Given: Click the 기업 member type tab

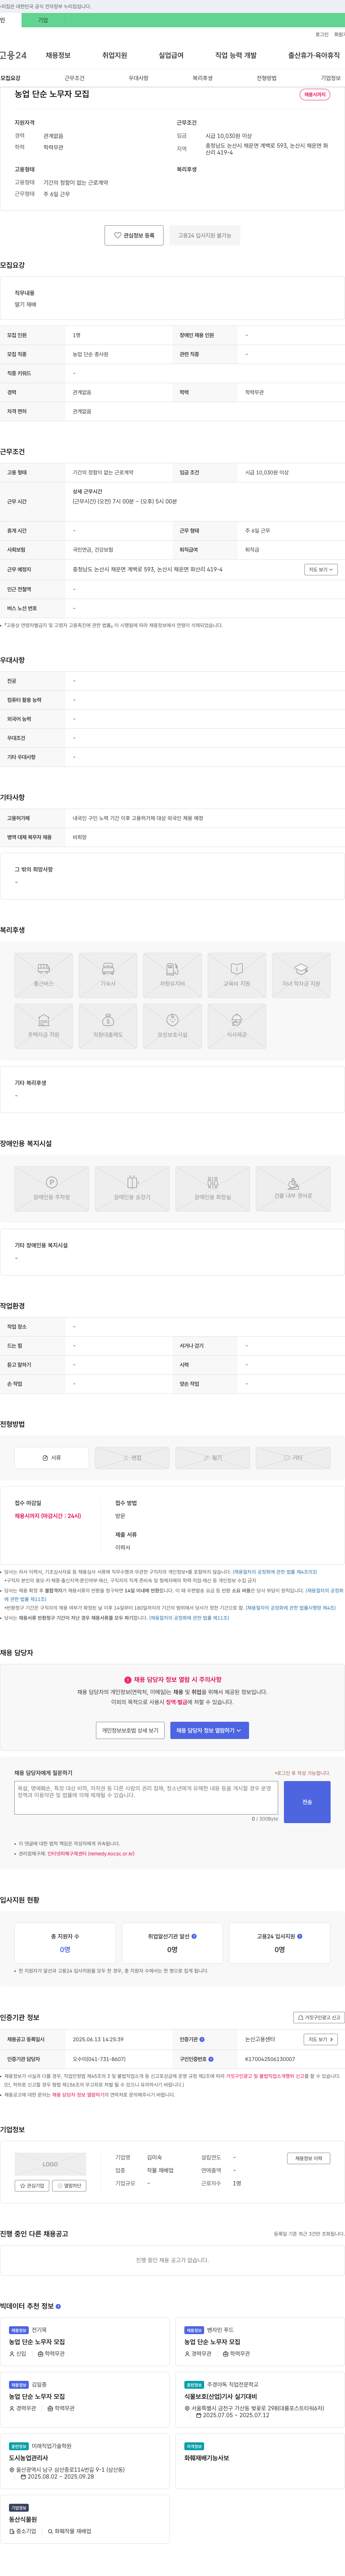Looking at the screenshot, I should (x=43, y=20).
